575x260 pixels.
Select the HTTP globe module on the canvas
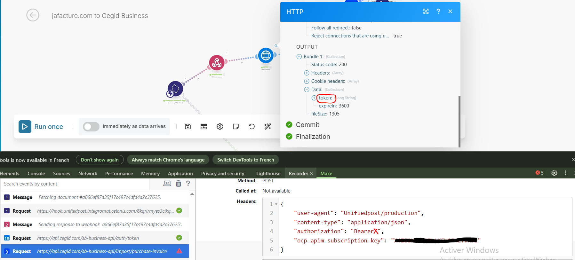point(266,55)
